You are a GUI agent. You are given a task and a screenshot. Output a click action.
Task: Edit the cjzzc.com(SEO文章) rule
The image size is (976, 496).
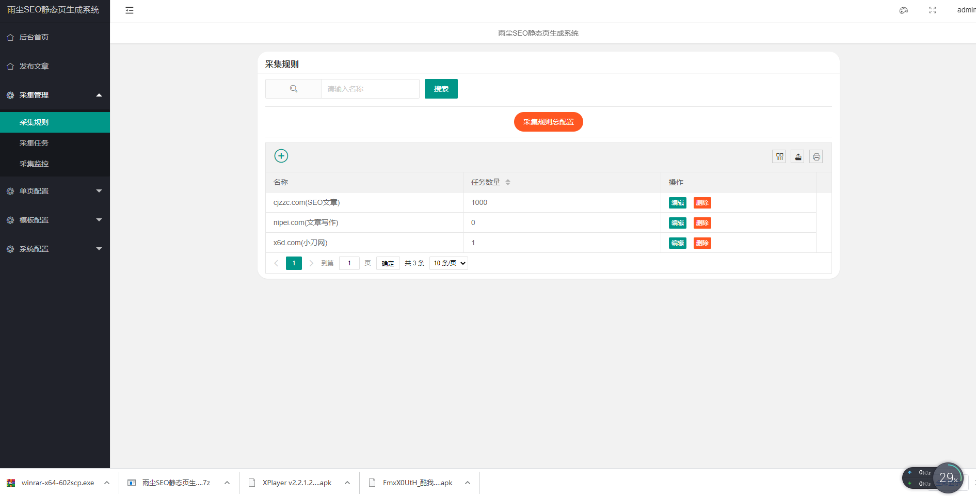coord(677,203)
